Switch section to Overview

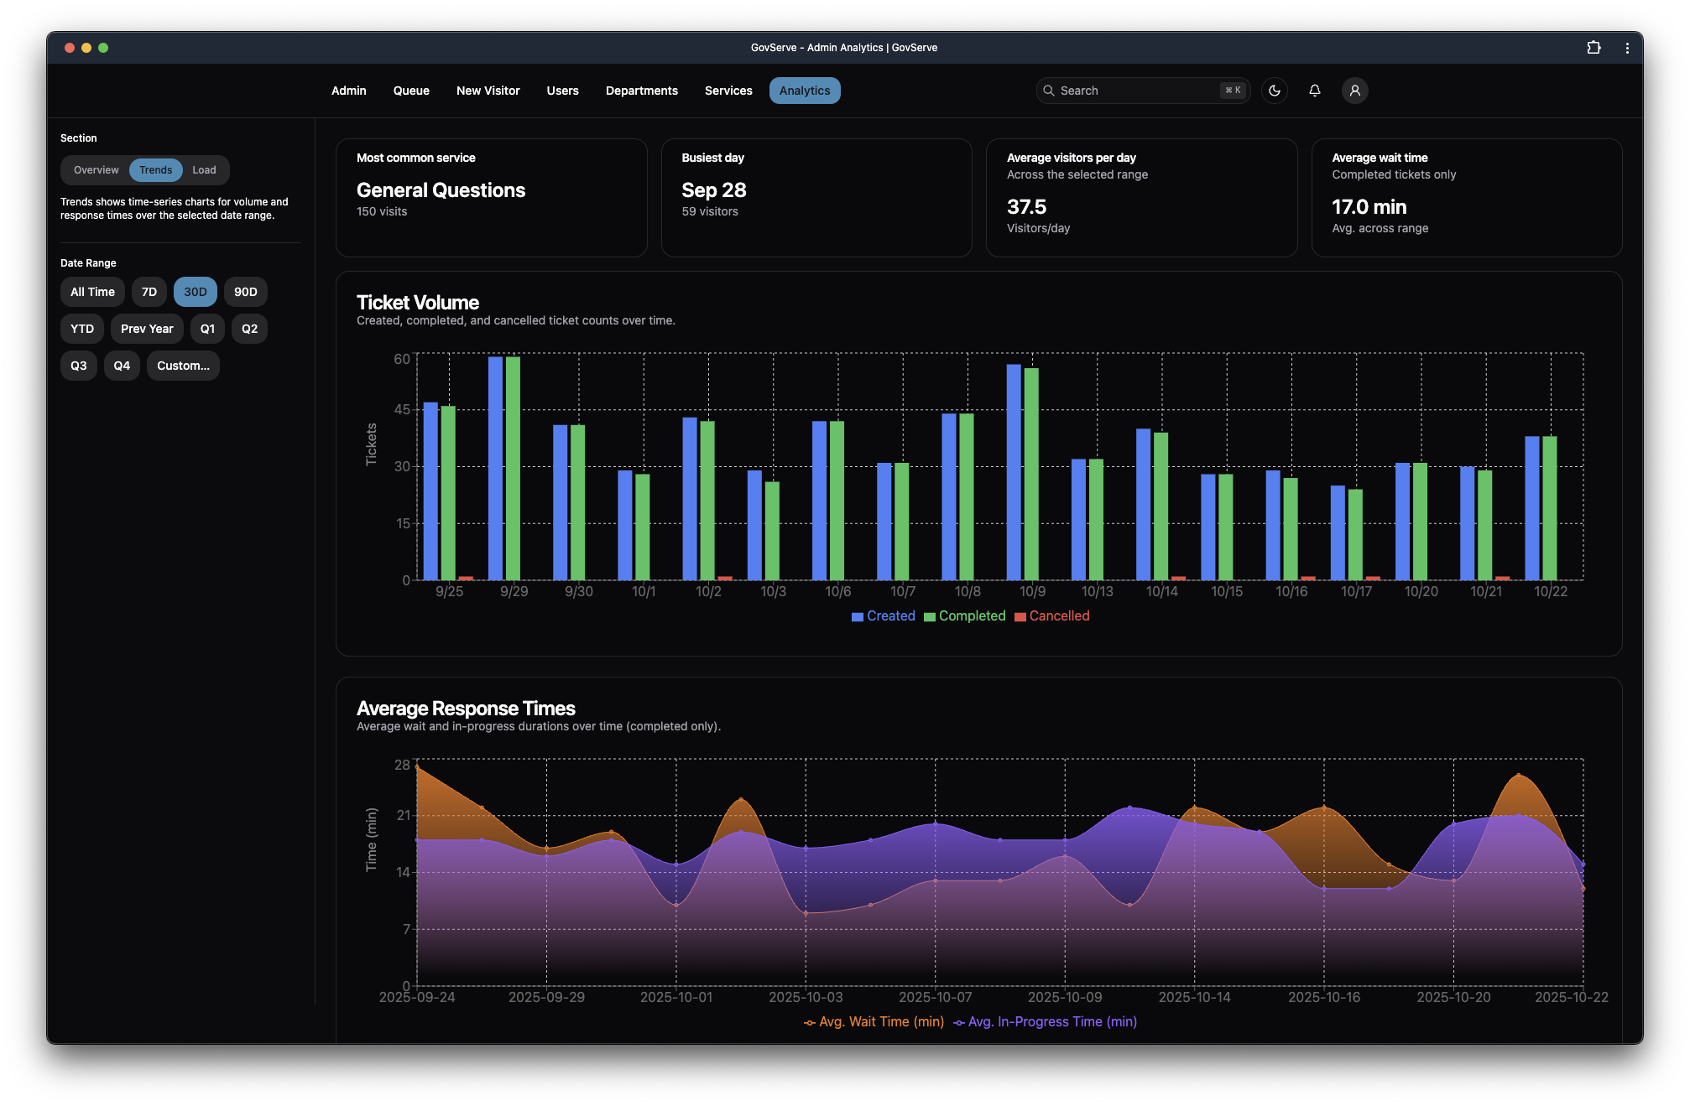coord(96,170)
